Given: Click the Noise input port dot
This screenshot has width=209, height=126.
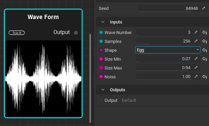Looking at the screenshot, I should (101, 77).
